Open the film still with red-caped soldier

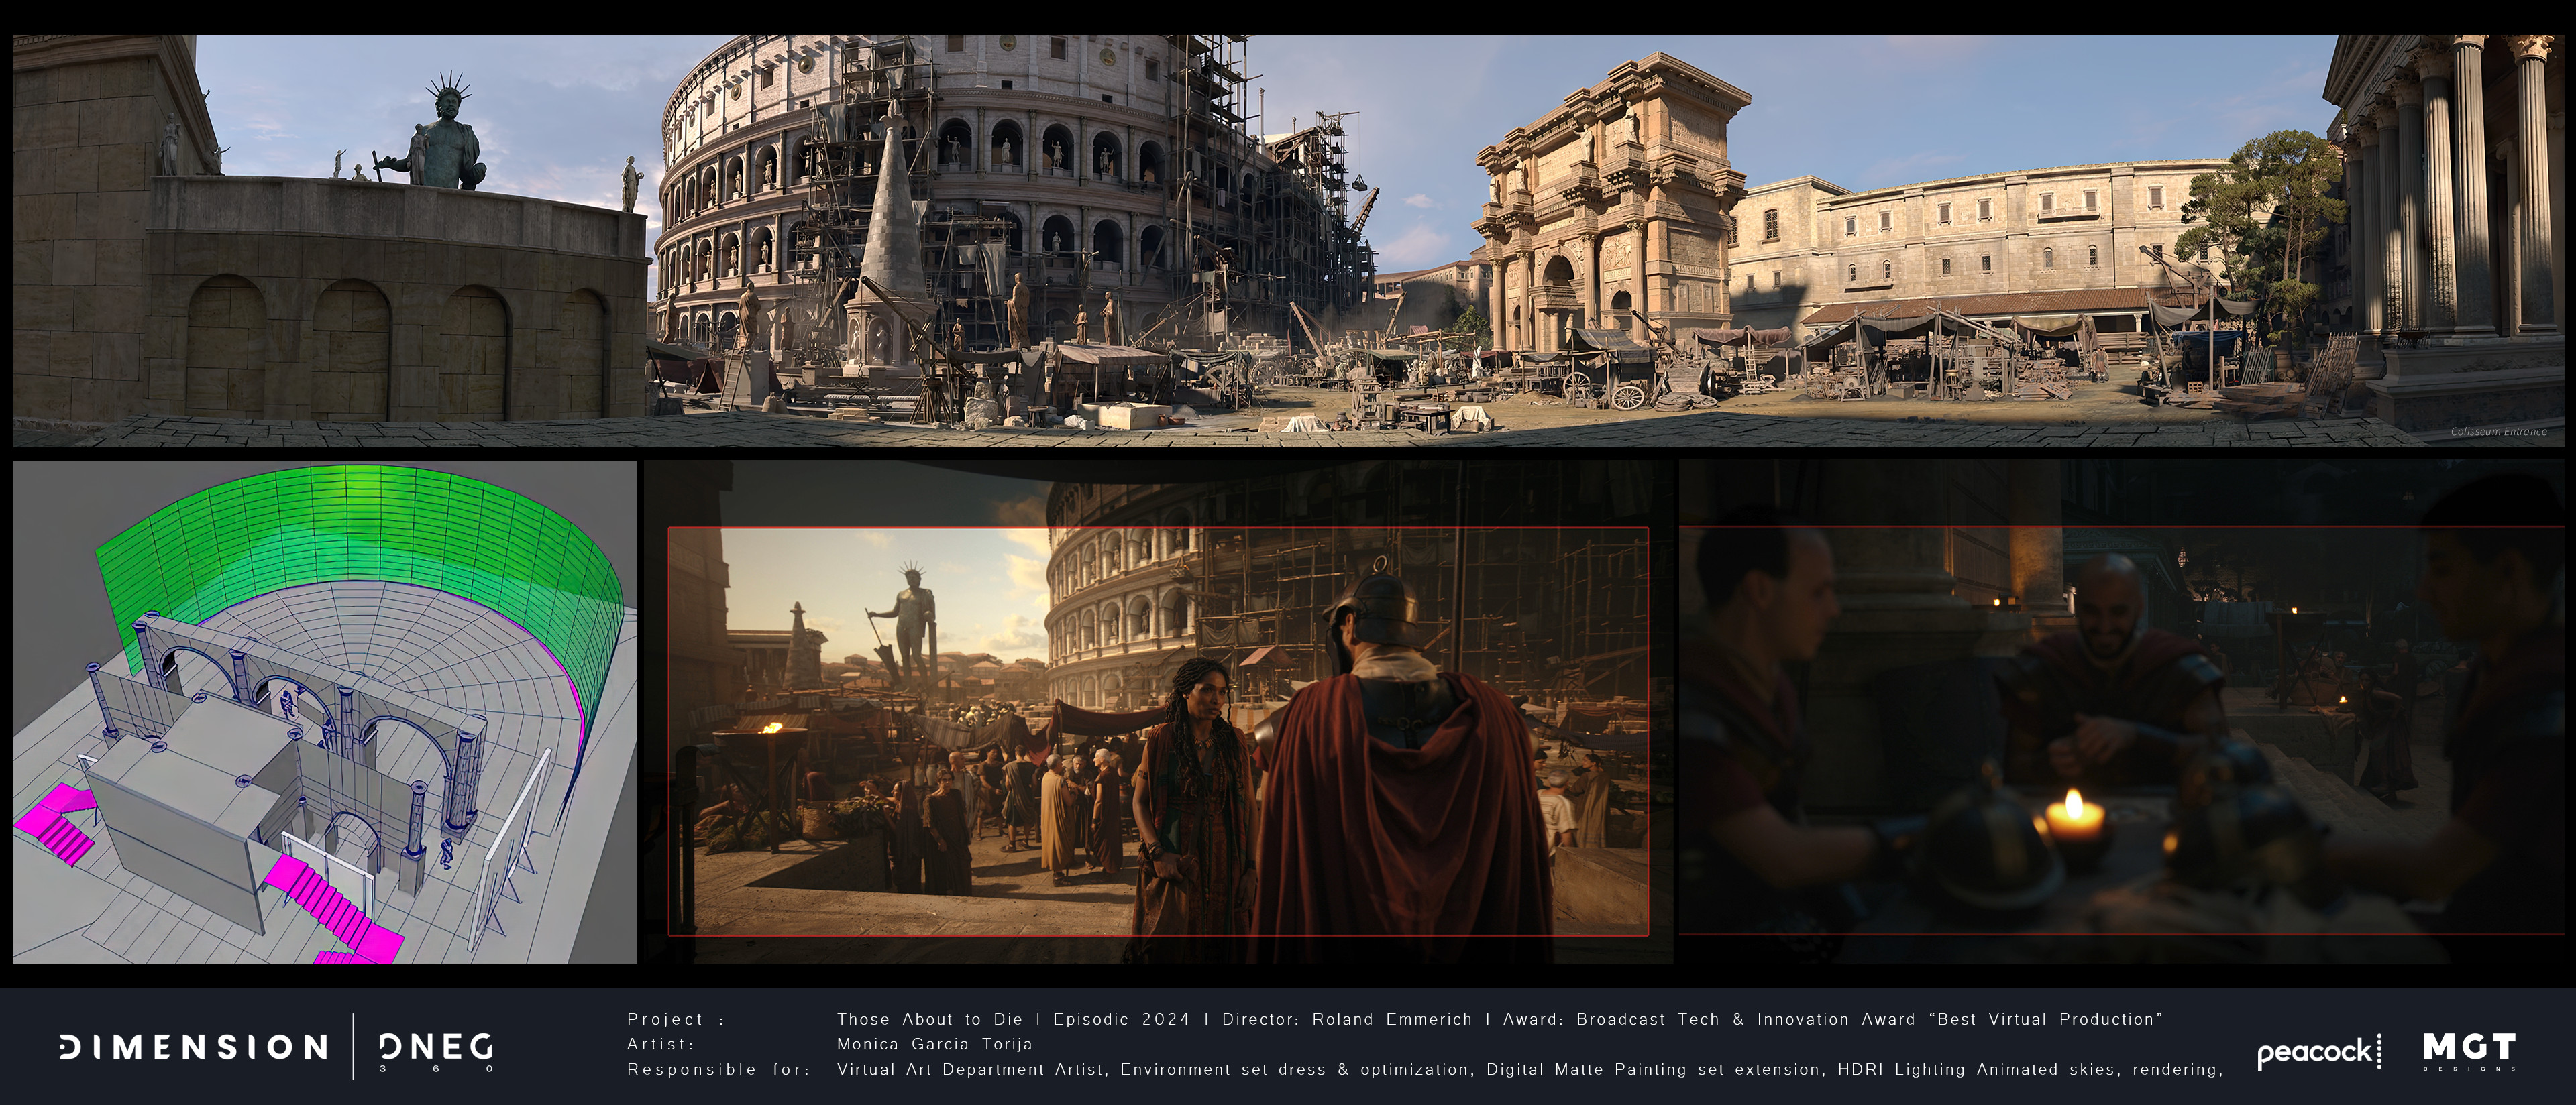1158,712
